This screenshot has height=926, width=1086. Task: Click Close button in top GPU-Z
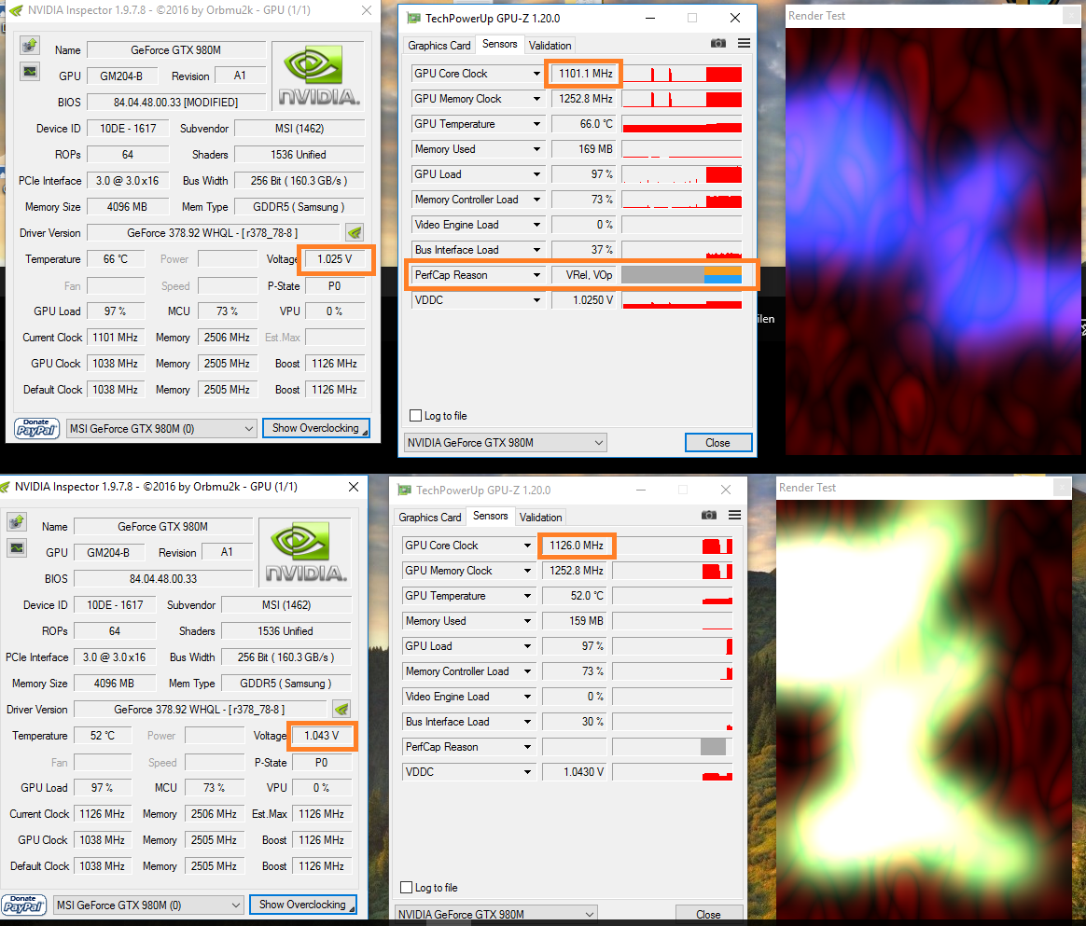point(718,442)
